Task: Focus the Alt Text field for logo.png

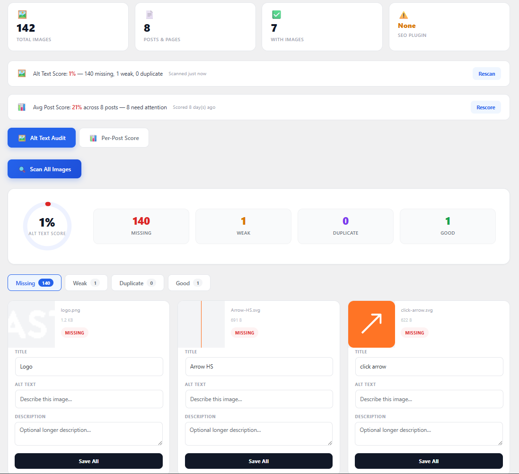Action: coord(89,399)
